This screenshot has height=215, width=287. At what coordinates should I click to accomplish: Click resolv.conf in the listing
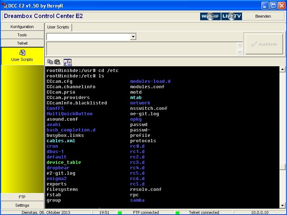tap(146, 189)
